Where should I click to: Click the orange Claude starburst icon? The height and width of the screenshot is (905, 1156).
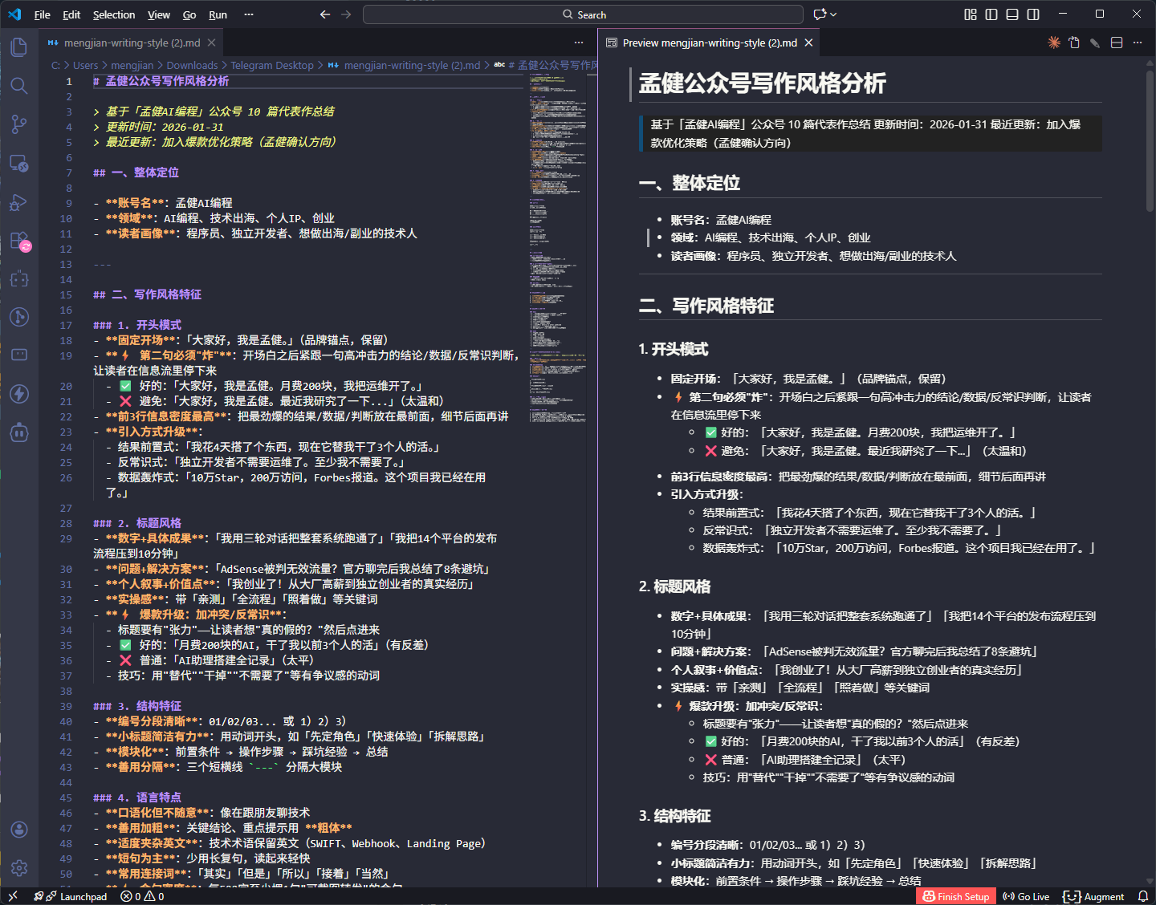pyautogui.click(x=1053, y=43)
